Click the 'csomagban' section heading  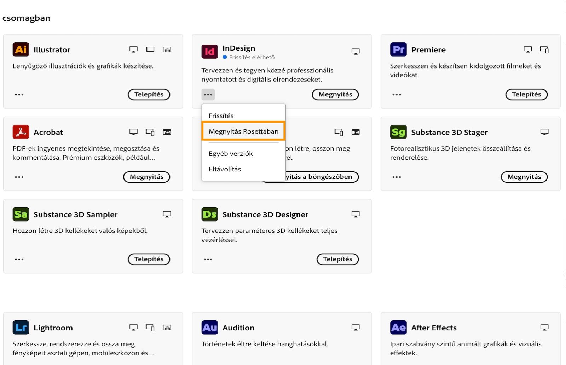pyautogui.click(x=27, y=18)
